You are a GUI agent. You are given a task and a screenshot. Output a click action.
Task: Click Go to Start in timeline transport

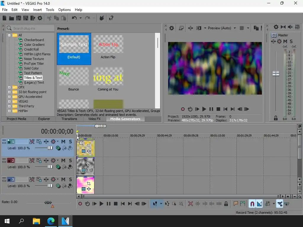click(x=123, y=204)
